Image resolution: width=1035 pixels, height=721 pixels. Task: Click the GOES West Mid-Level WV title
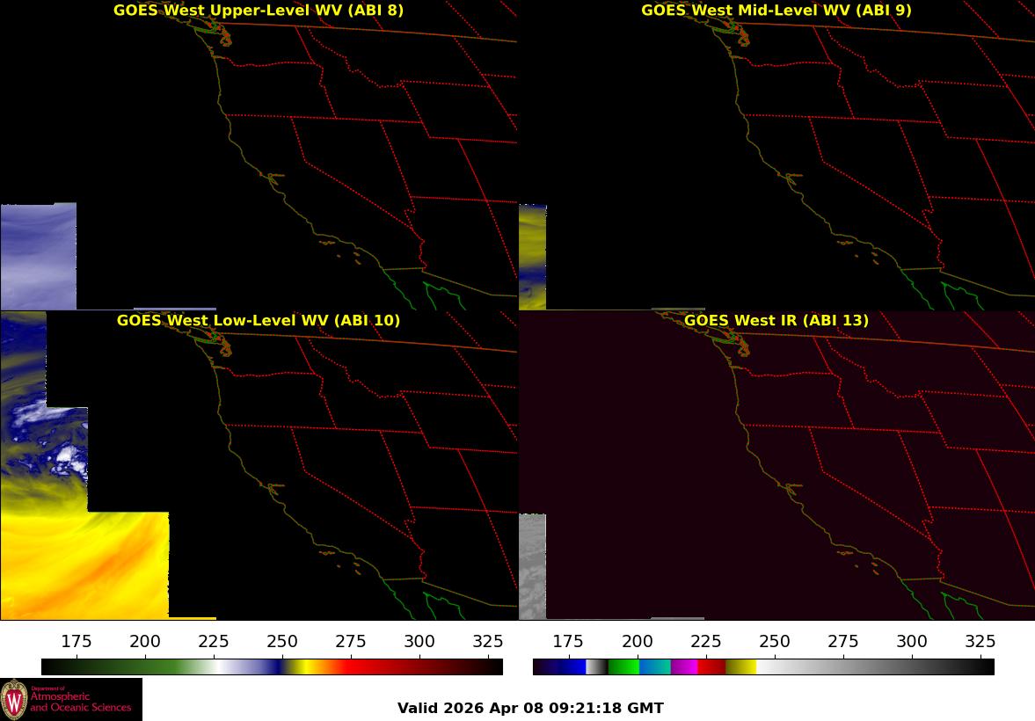[x=776, y=10]
